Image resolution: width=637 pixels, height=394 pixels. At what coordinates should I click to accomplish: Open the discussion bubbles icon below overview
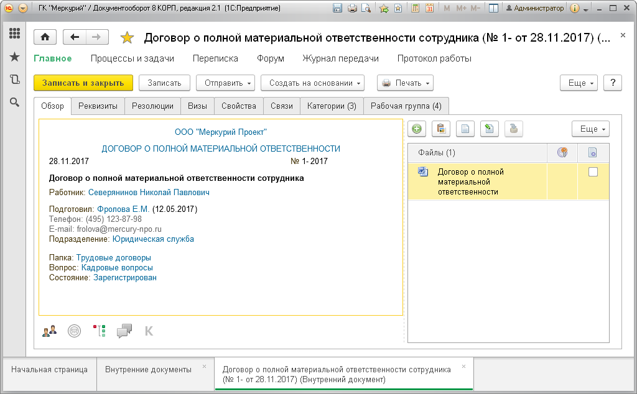[124, 331]
